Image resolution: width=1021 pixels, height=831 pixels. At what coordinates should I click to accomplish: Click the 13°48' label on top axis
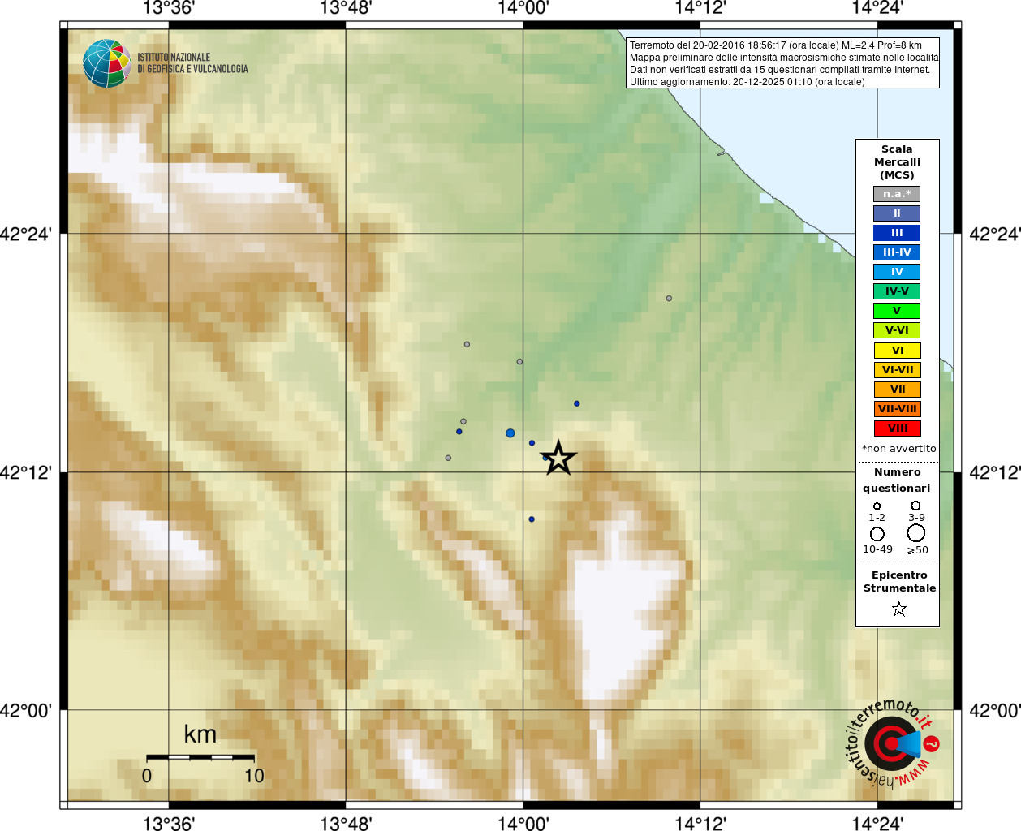click(346, 8)
